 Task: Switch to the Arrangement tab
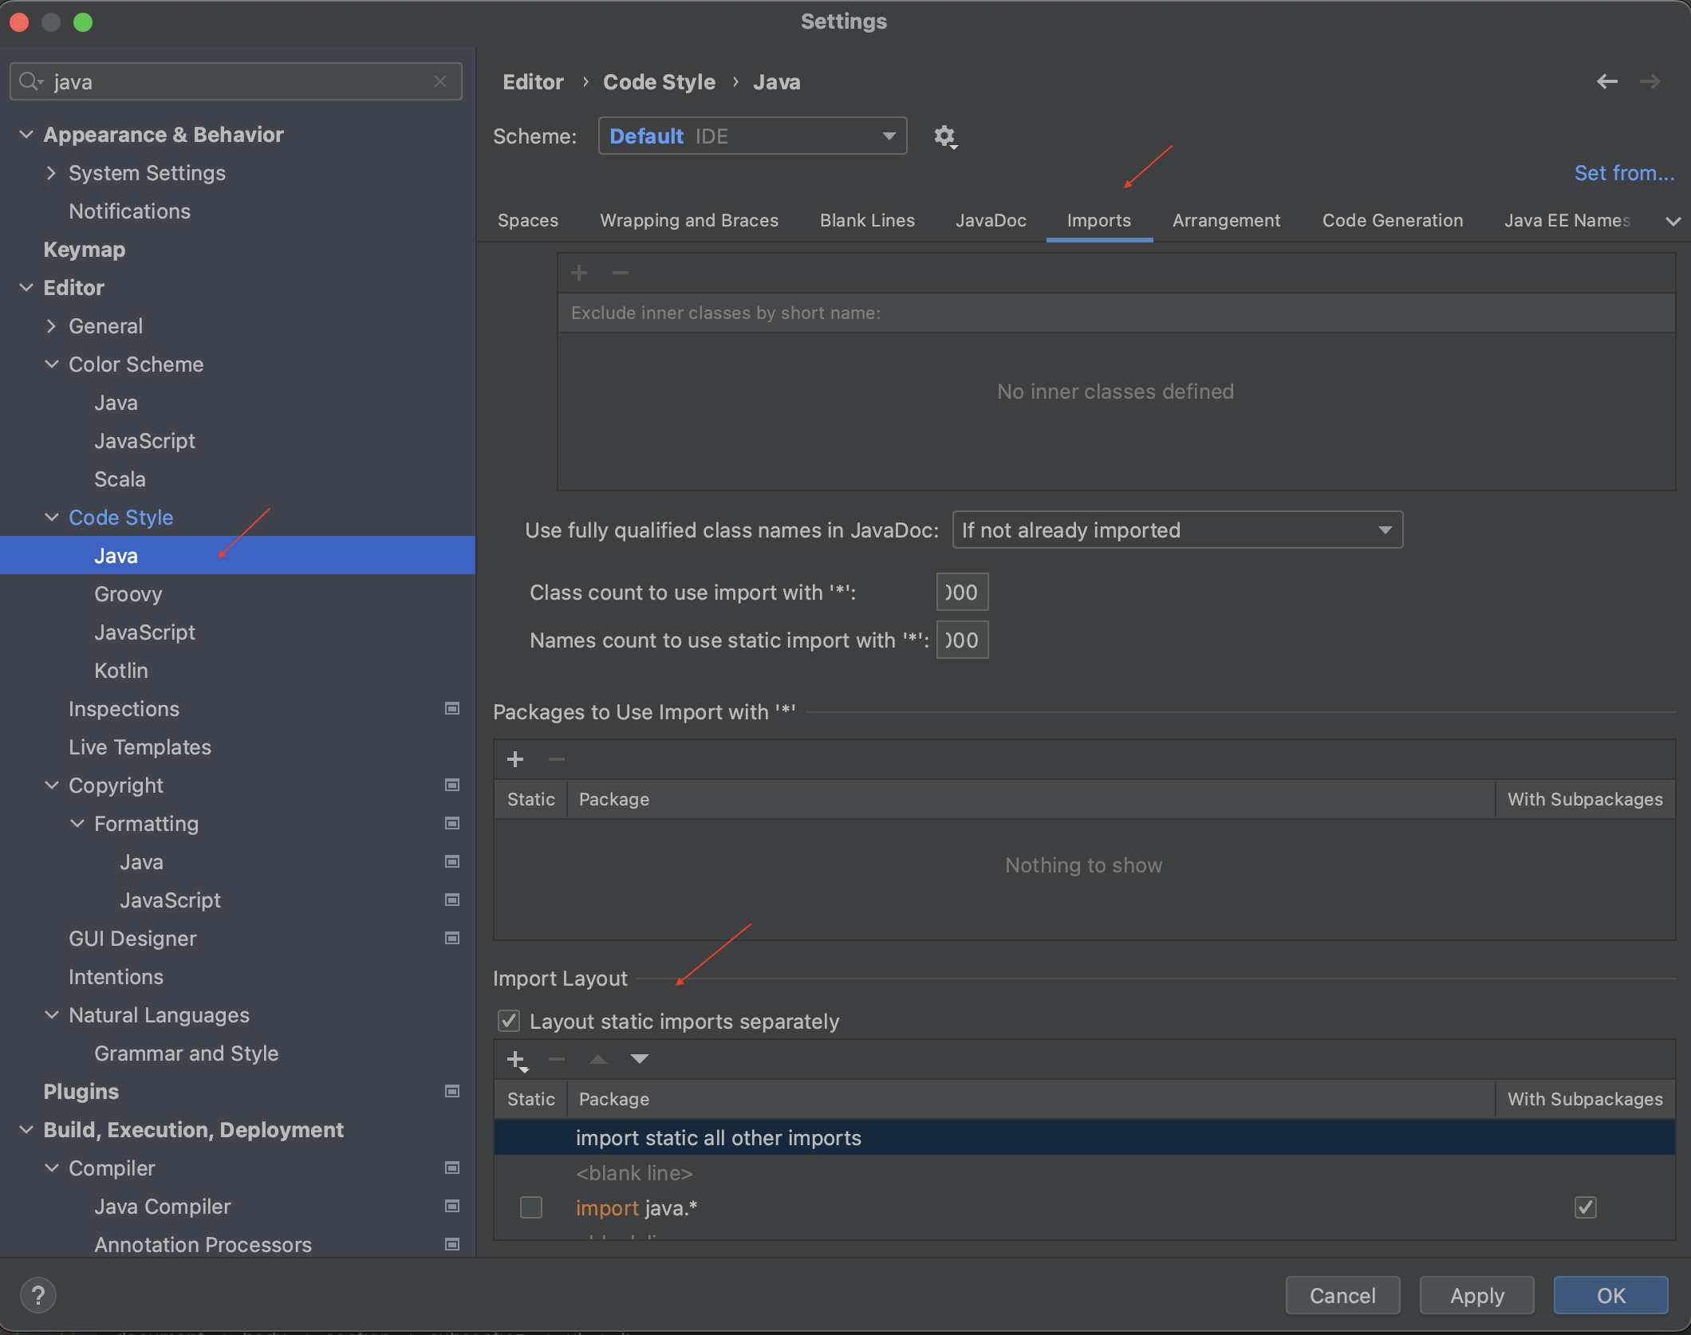tap(1226, 221)
